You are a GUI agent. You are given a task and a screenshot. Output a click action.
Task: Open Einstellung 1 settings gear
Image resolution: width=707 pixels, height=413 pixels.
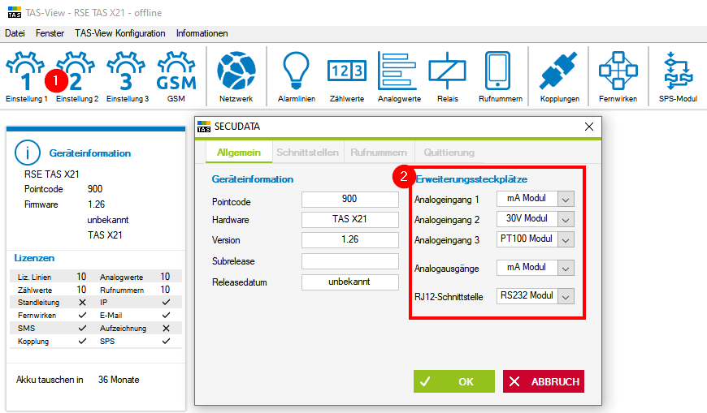coord(25,71)
